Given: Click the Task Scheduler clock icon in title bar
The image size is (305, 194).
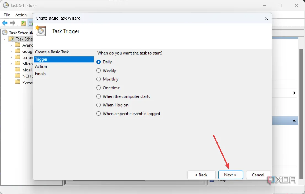Looking at the screenshot, I should click(6, 5).
